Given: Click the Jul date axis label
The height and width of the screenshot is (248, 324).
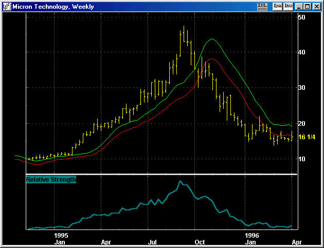Looking at the screenshot, I should [x=153, y=242].
